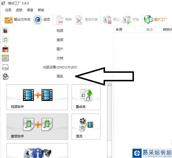Open 图片工厂 globe icon
This screenshot has height=158, width=172.
148,19
